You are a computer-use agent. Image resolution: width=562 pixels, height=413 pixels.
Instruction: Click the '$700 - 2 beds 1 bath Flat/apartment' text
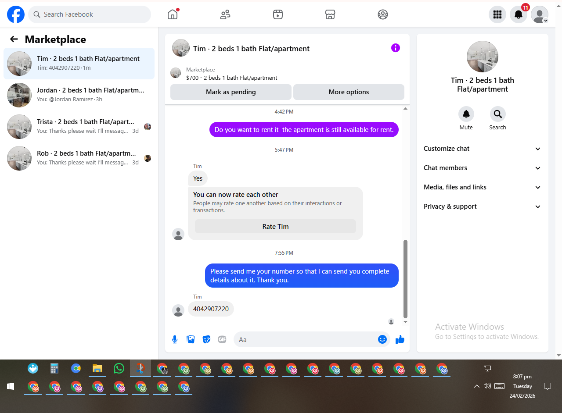coord(232,78)
